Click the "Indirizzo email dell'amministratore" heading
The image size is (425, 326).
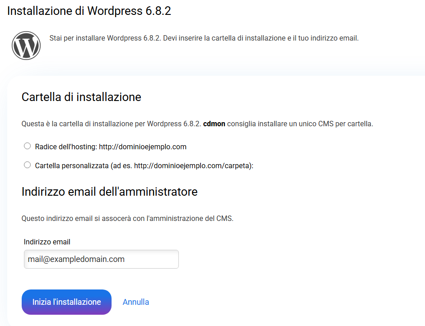110,192
